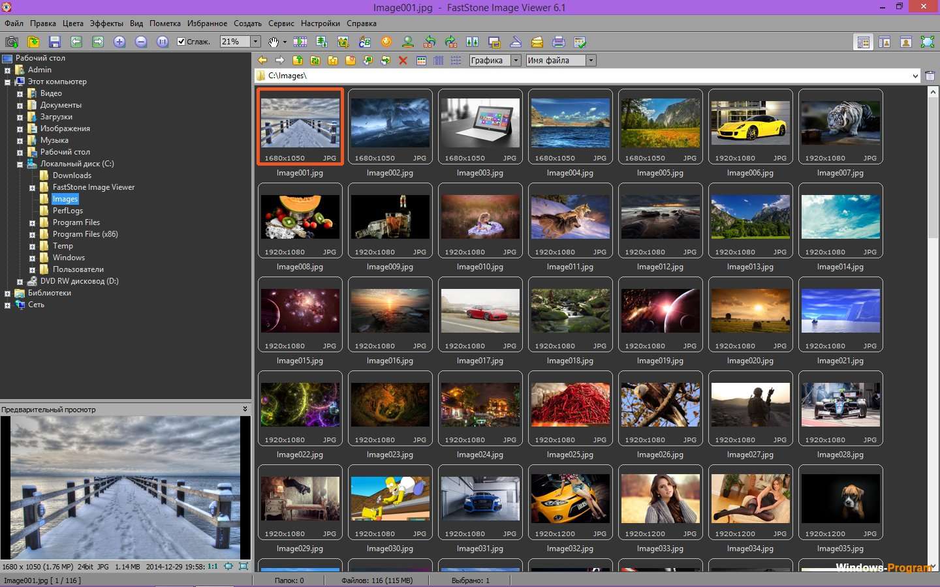This screenshot has width=940, height=587.
Task: Click the Save As floppy disk icon
Action: click(55, 42)
